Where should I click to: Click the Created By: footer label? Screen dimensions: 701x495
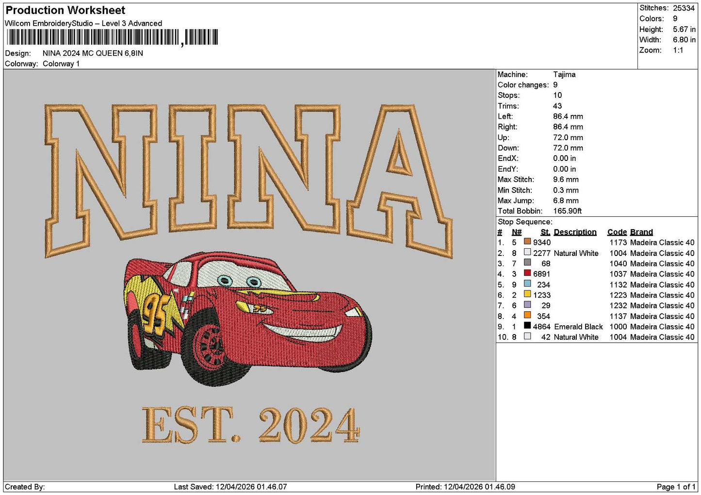(x=25, y=487)
